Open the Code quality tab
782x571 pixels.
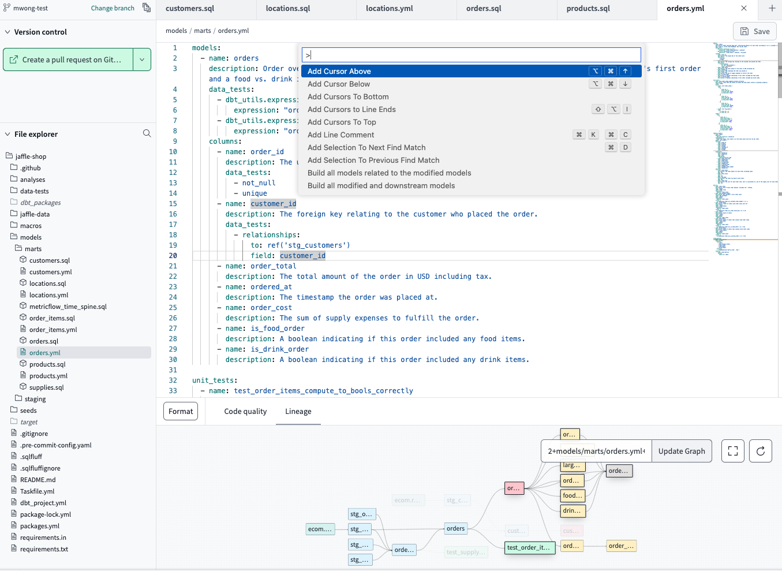click(245, 411)
